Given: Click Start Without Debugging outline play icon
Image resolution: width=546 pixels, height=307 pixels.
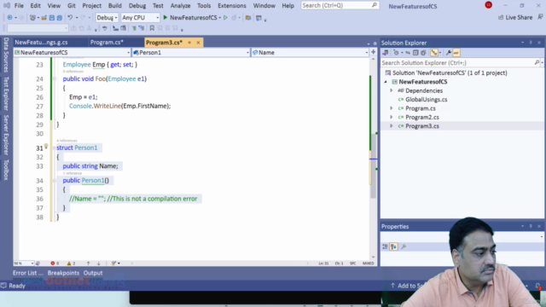Looking at the screenshot, I should pos(225,17).
